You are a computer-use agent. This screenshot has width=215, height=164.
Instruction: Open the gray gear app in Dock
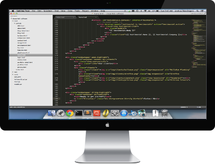coord(115,113)
